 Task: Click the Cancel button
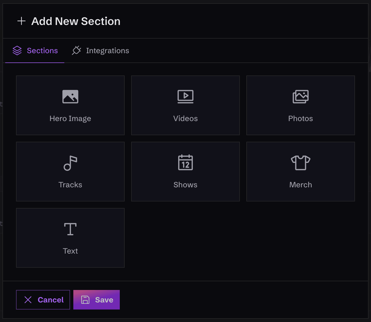(43, 300)
